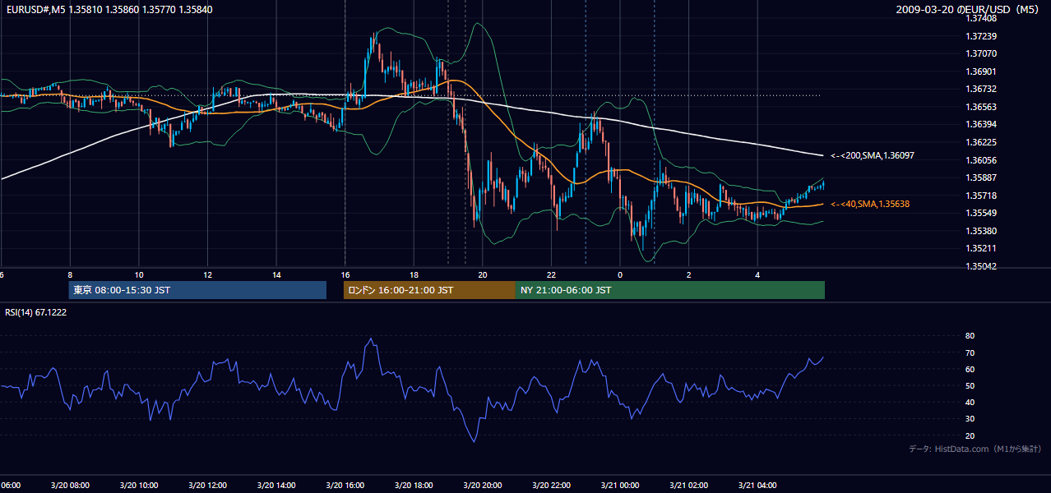Click RSI axis level 60
The width and height of the screenshot is (1051, 493).
[970, 369]
